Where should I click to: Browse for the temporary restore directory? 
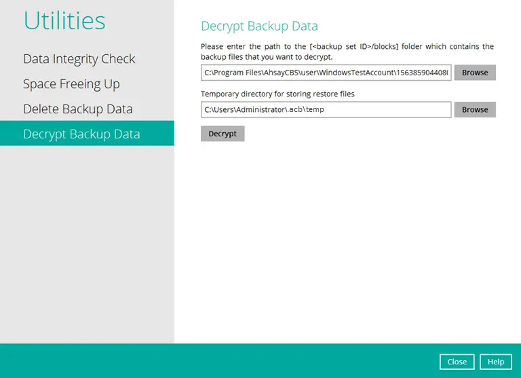click(475, 110)
